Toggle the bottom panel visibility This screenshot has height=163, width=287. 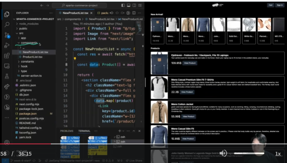pos(129,5)
